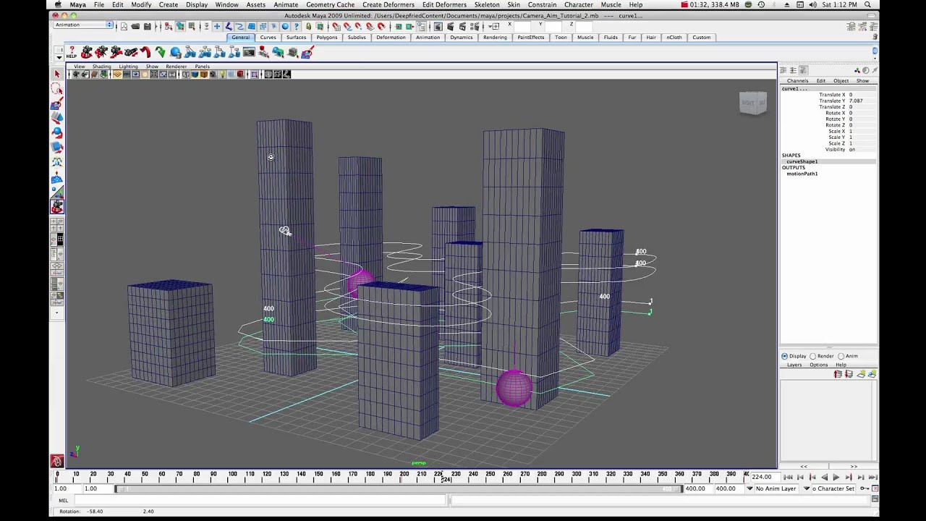The width and height of the screenshot is (926, 521).
Task: Click the Layers menu in Layer Editor
Action: pyautogui.click(x=794, y=365)
